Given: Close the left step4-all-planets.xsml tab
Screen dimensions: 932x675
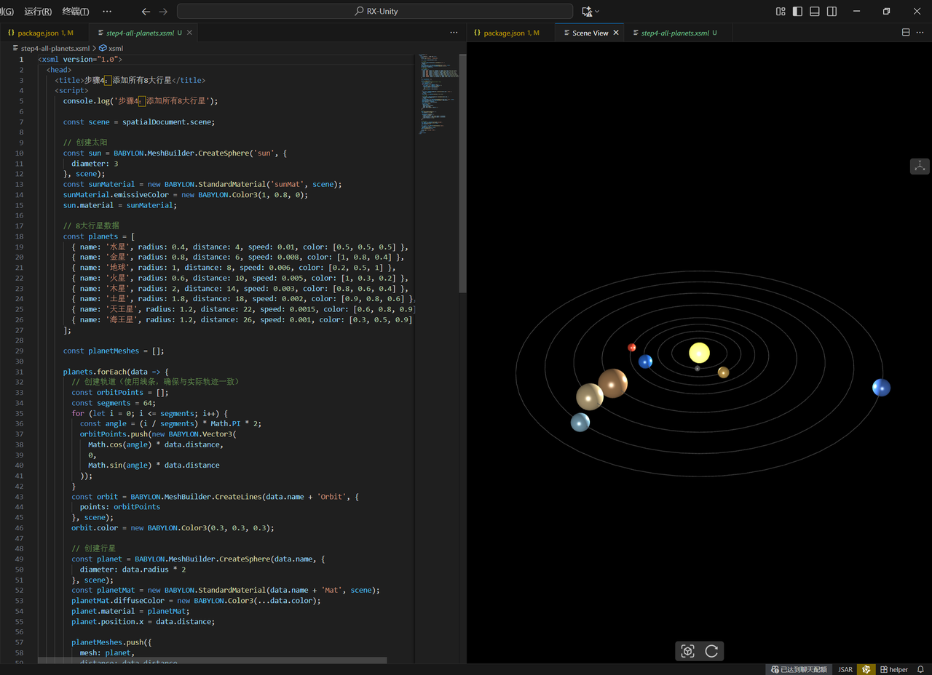Looking at the screenshot, I should point(190,33).
